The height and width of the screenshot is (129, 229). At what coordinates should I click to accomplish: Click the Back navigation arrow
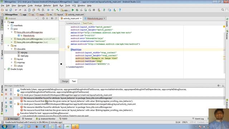coord(48,10)
